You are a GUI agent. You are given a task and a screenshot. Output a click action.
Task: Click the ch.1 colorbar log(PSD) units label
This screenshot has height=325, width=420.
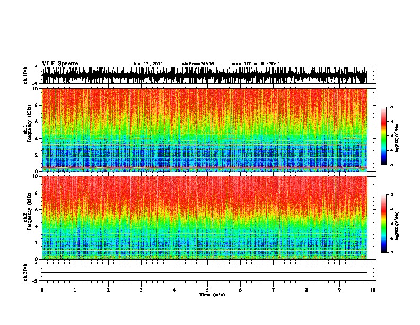(397, 139)
